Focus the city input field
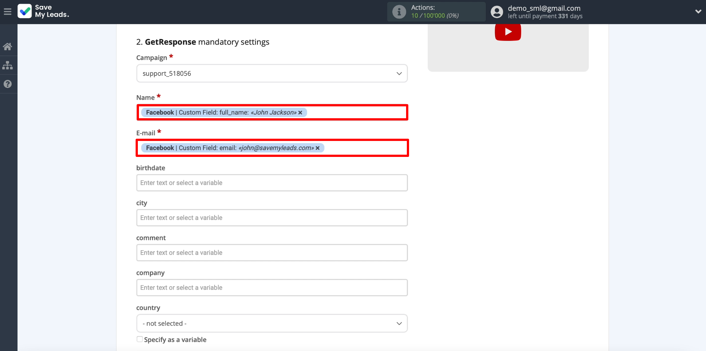The height and width of the screenshot is (351, 706). click(272, 218)
